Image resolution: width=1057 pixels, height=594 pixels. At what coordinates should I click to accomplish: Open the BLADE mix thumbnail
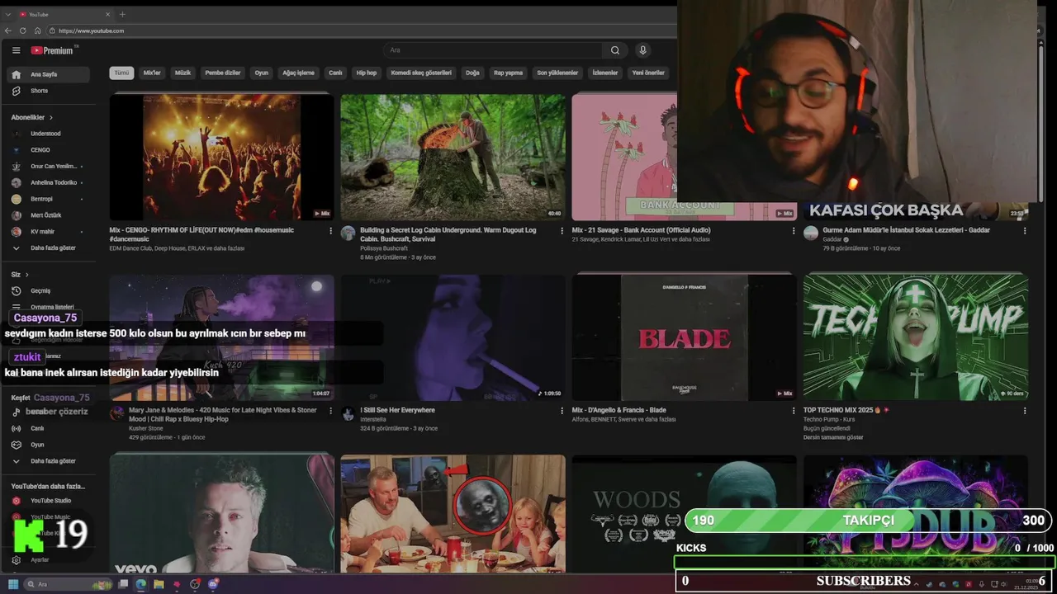(685, 337)
